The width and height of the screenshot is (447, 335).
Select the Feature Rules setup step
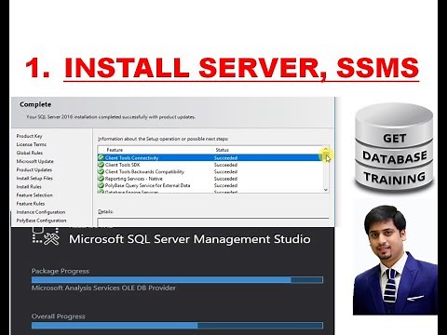[x=31, y=204]
